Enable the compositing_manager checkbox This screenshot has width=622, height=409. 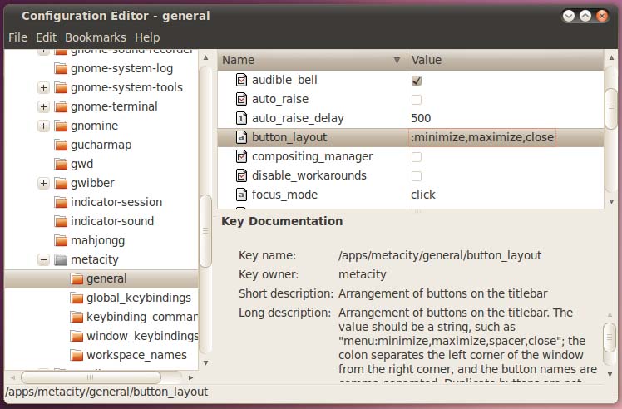(x=417, y=157)
